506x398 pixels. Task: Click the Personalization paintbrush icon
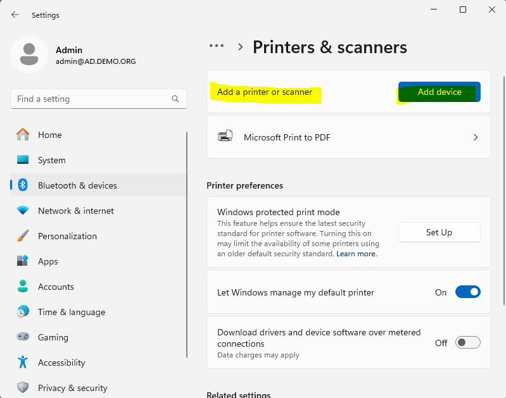coord(23,236)
